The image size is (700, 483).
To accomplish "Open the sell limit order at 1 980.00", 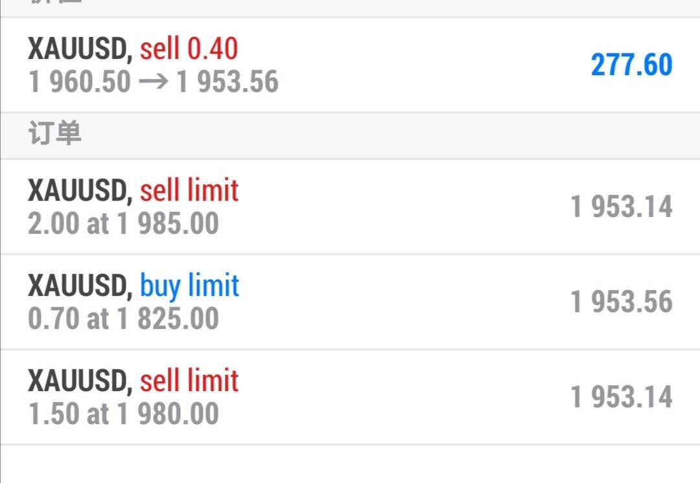I will (x=350, y=397).
